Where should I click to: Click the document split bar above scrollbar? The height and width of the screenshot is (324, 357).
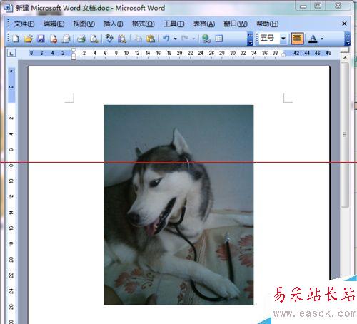(344, 50)
